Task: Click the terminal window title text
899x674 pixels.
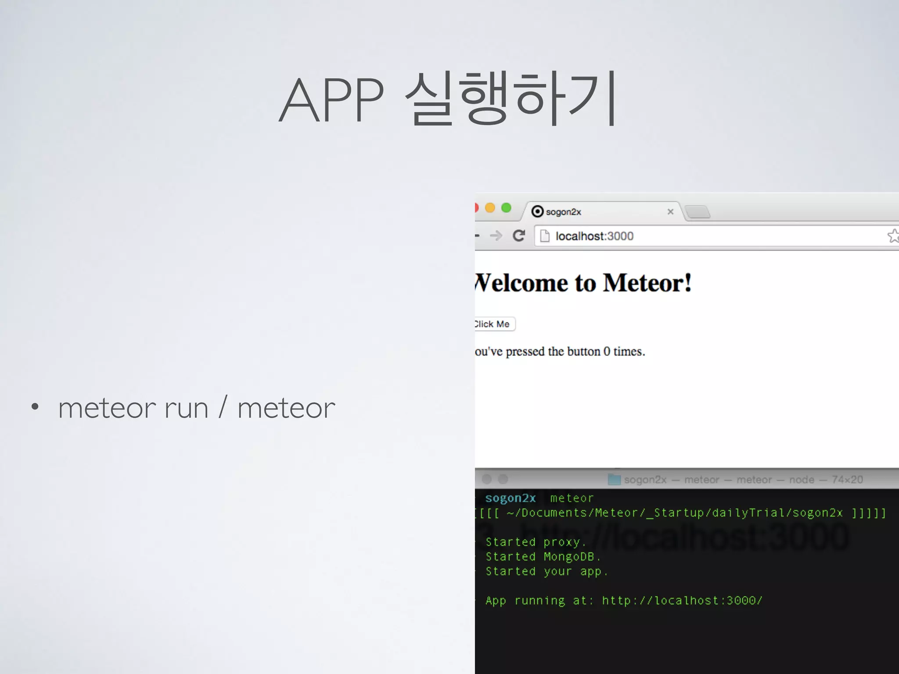Action: (x=743, y=480)
